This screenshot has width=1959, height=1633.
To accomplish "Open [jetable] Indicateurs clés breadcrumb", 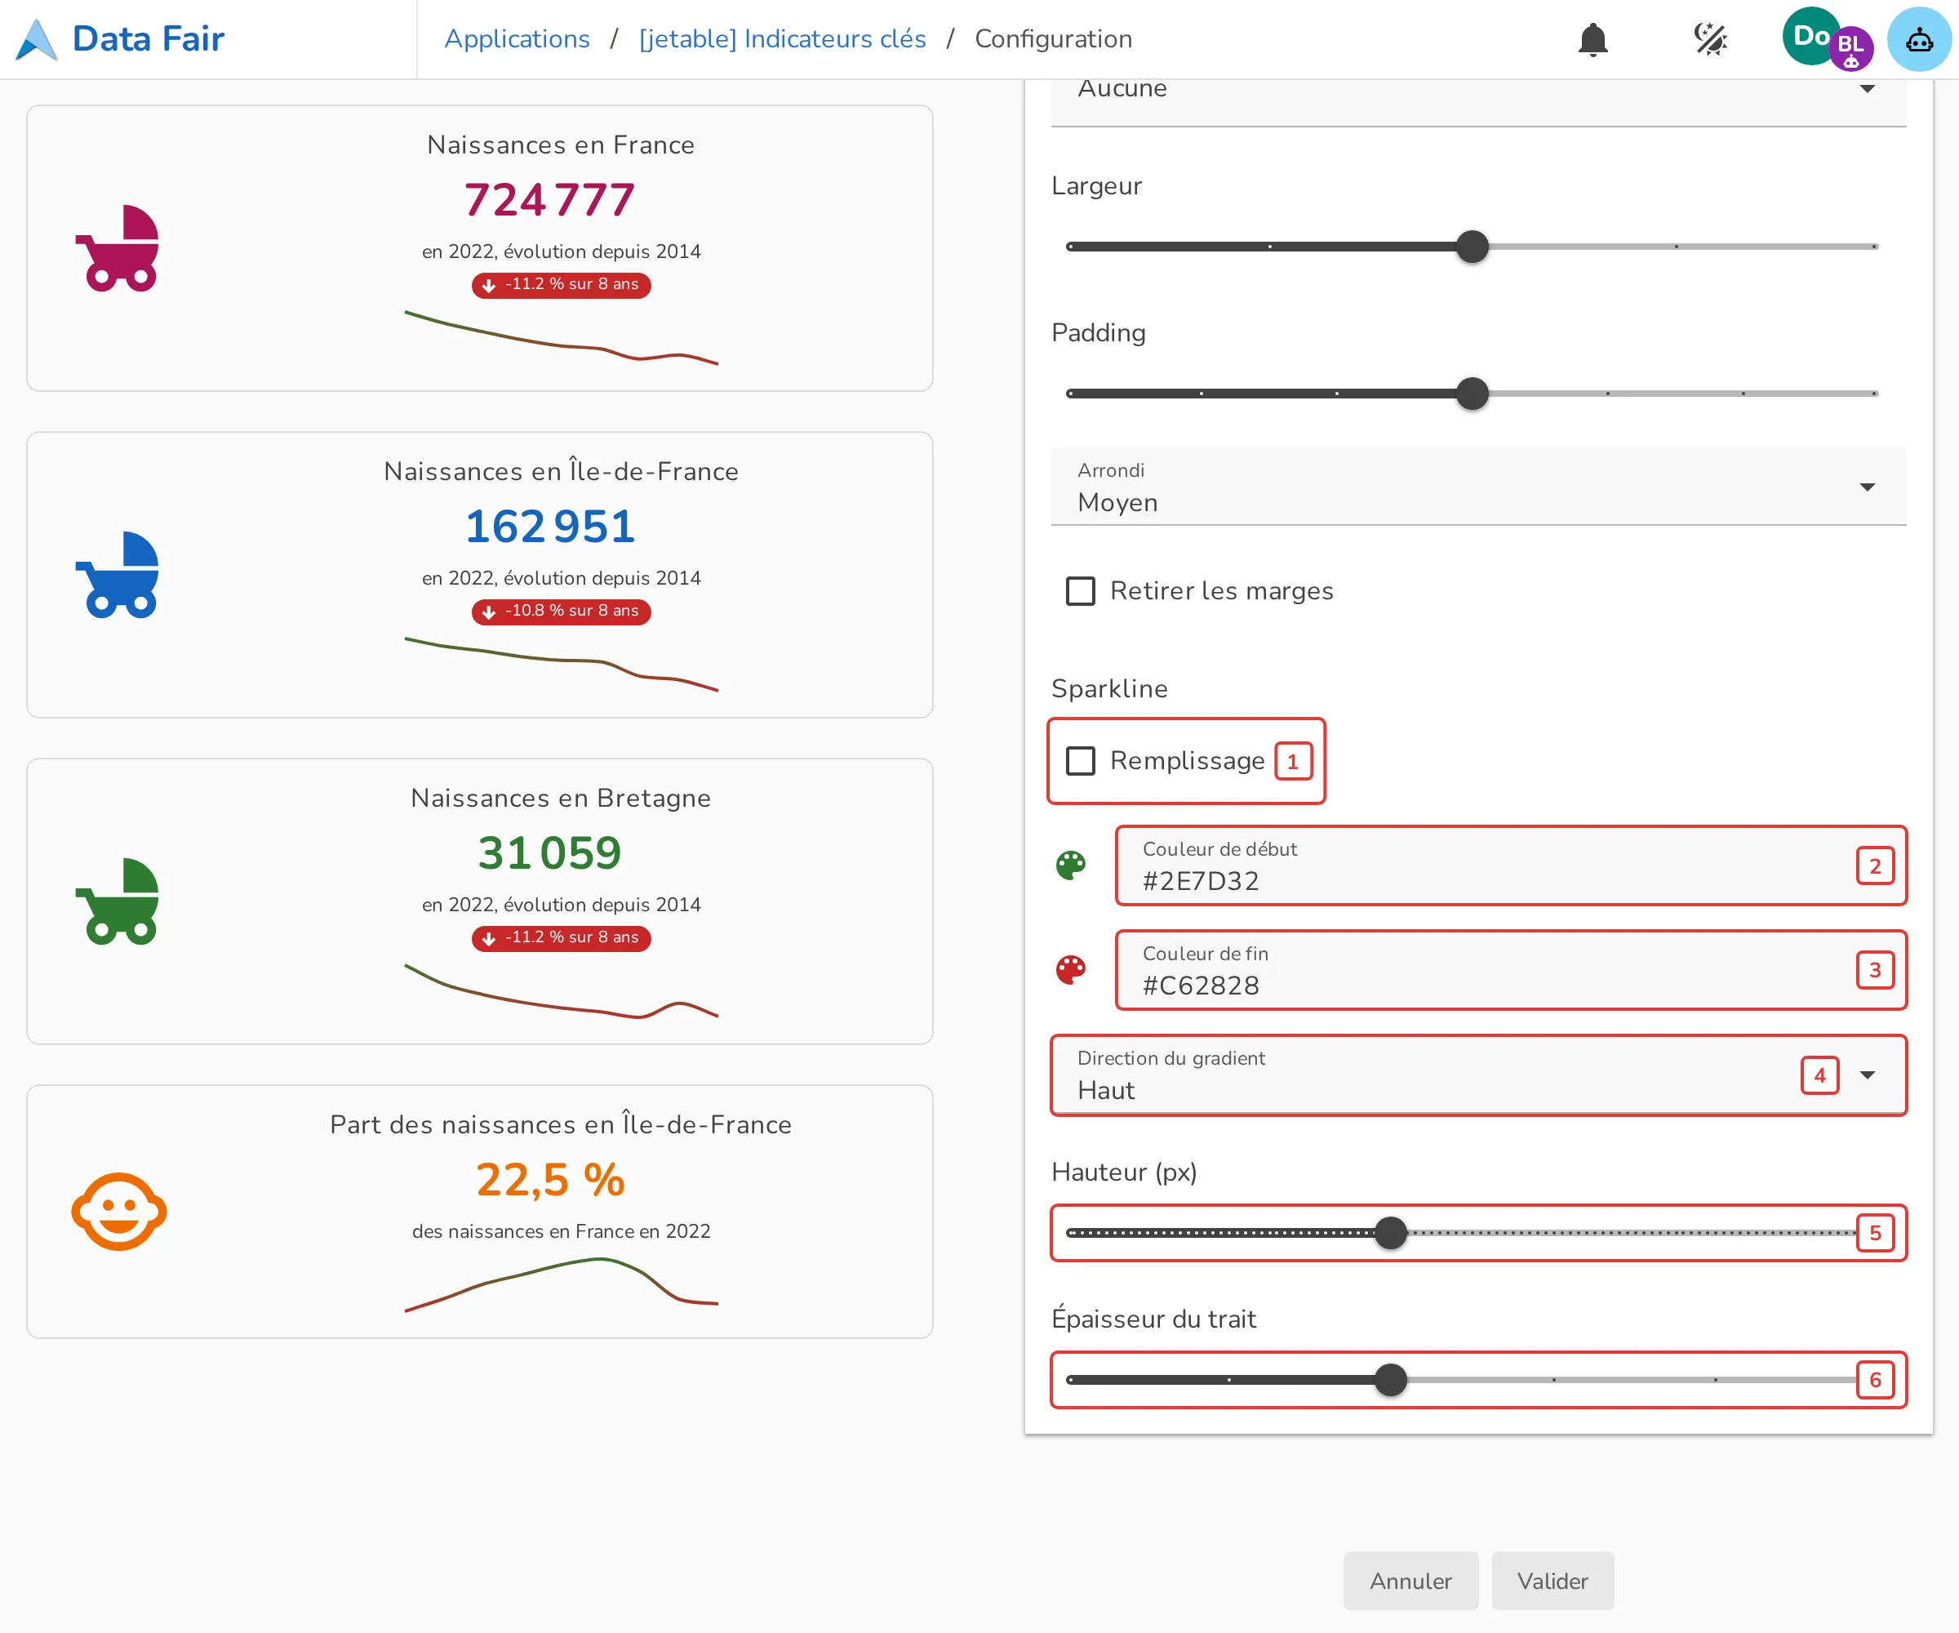I will coord(783,39).
